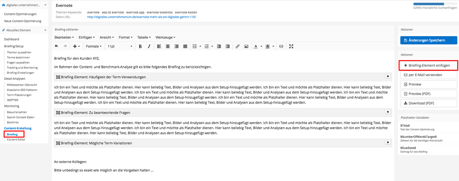Apply bold formatting
Viewport: 459px width, 181px height.
pos(140,46)
